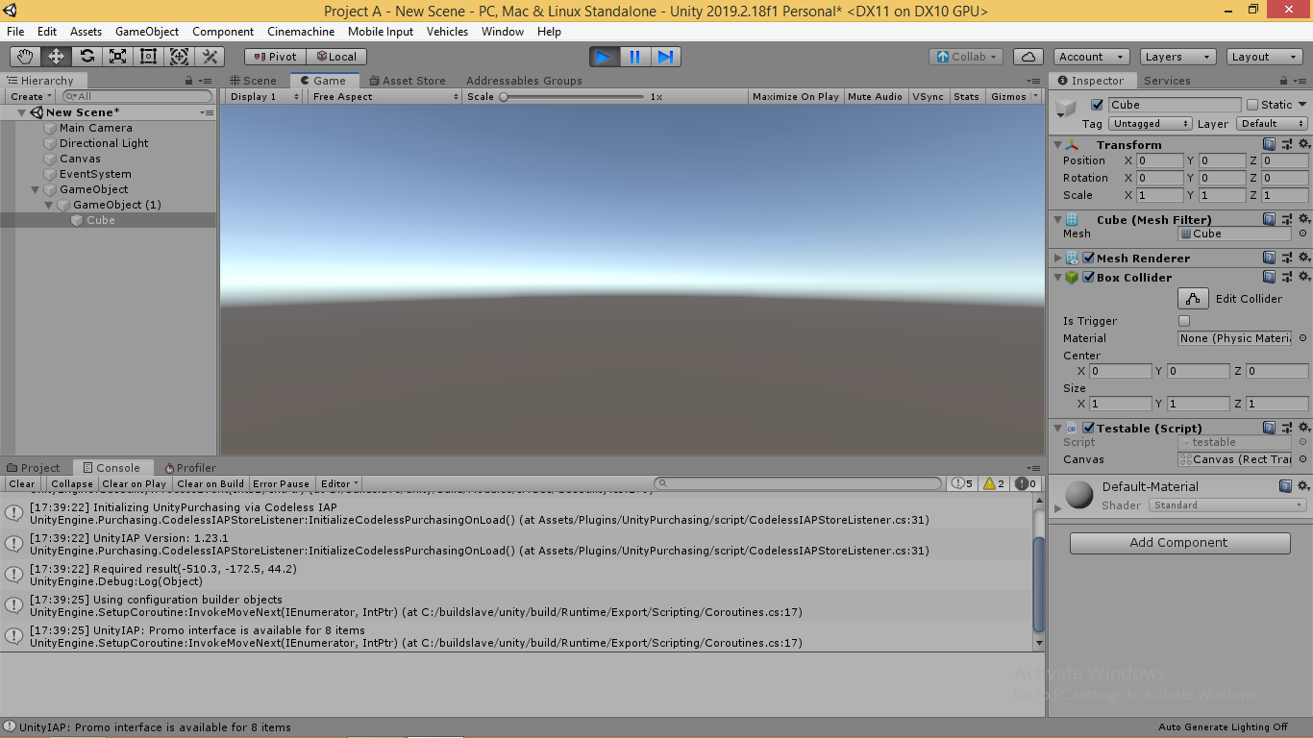This screenshot has height=738, width=1313.
Task: Open Shader Standard dropdown
Action: click(x=1228, y=504)
